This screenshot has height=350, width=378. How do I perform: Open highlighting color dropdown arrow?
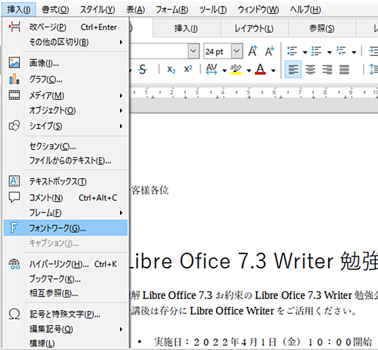[249, 70]
